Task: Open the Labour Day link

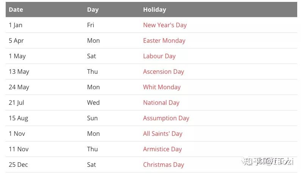Action: [159, 56]
